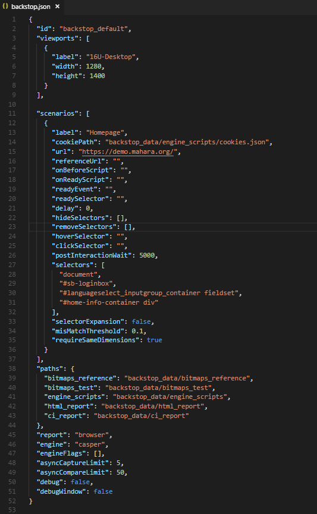Open the https://demo.mahara.org/ link
The height and width of the screenshot is (514, 317).
(127, 151)
